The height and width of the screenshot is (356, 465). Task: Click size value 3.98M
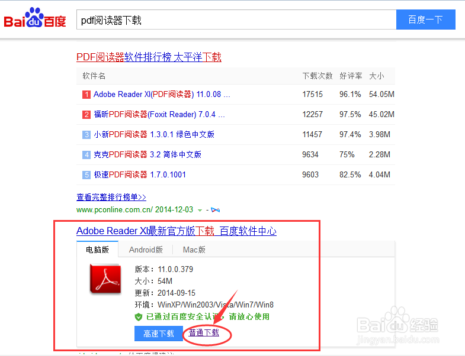[380, 134]
